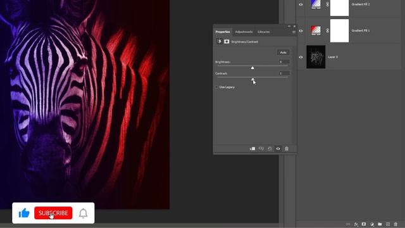View previous state icon in Properties footer

pyautogui.click(x=261, y=149)
